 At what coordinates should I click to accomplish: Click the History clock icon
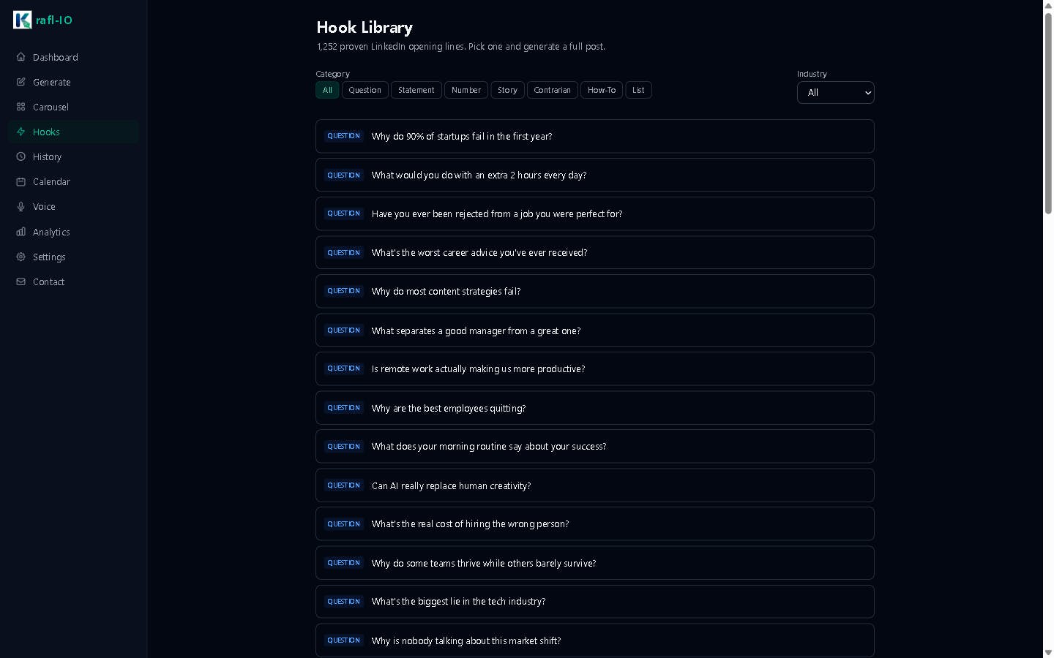(20, 156)
